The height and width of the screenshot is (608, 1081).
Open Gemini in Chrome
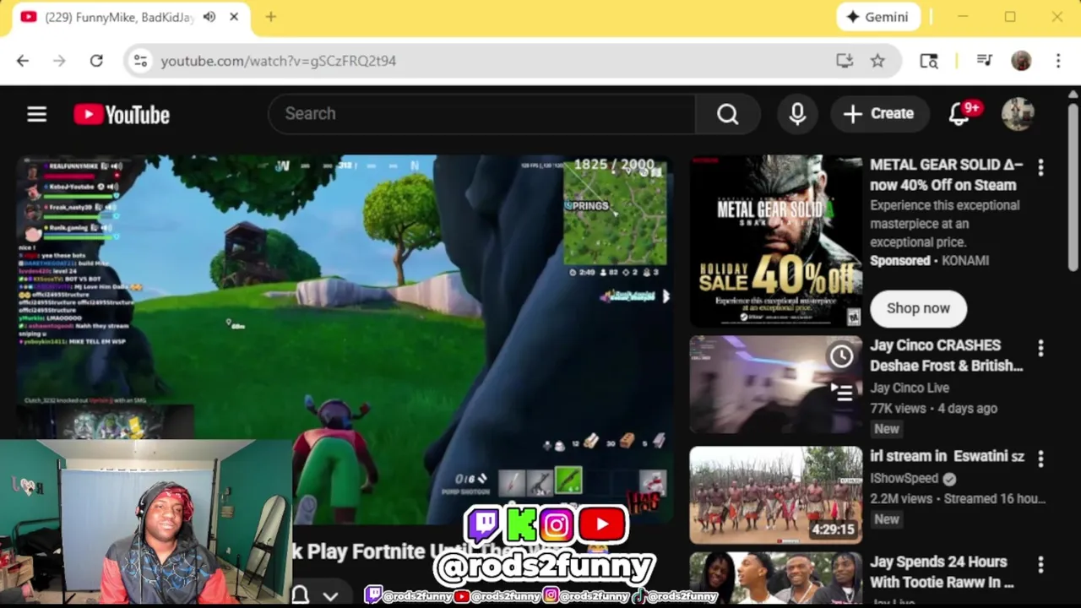pyautogui.click(x=878, y=17)
